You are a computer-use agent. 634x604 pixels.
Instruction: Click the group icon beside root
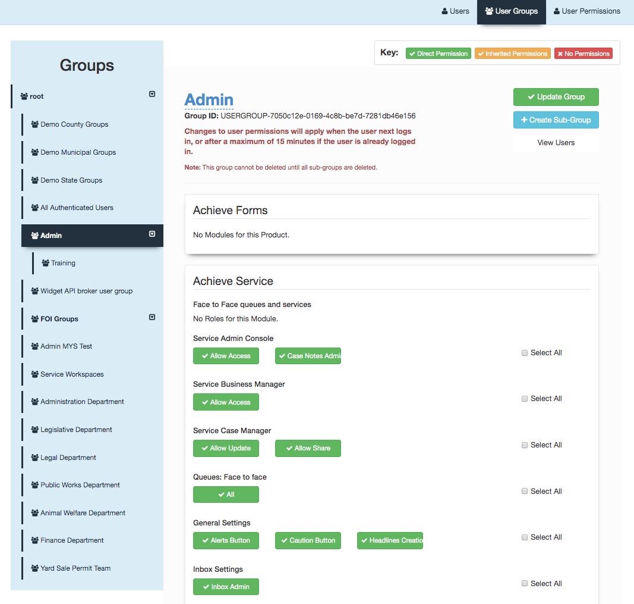tap(24, 96)
